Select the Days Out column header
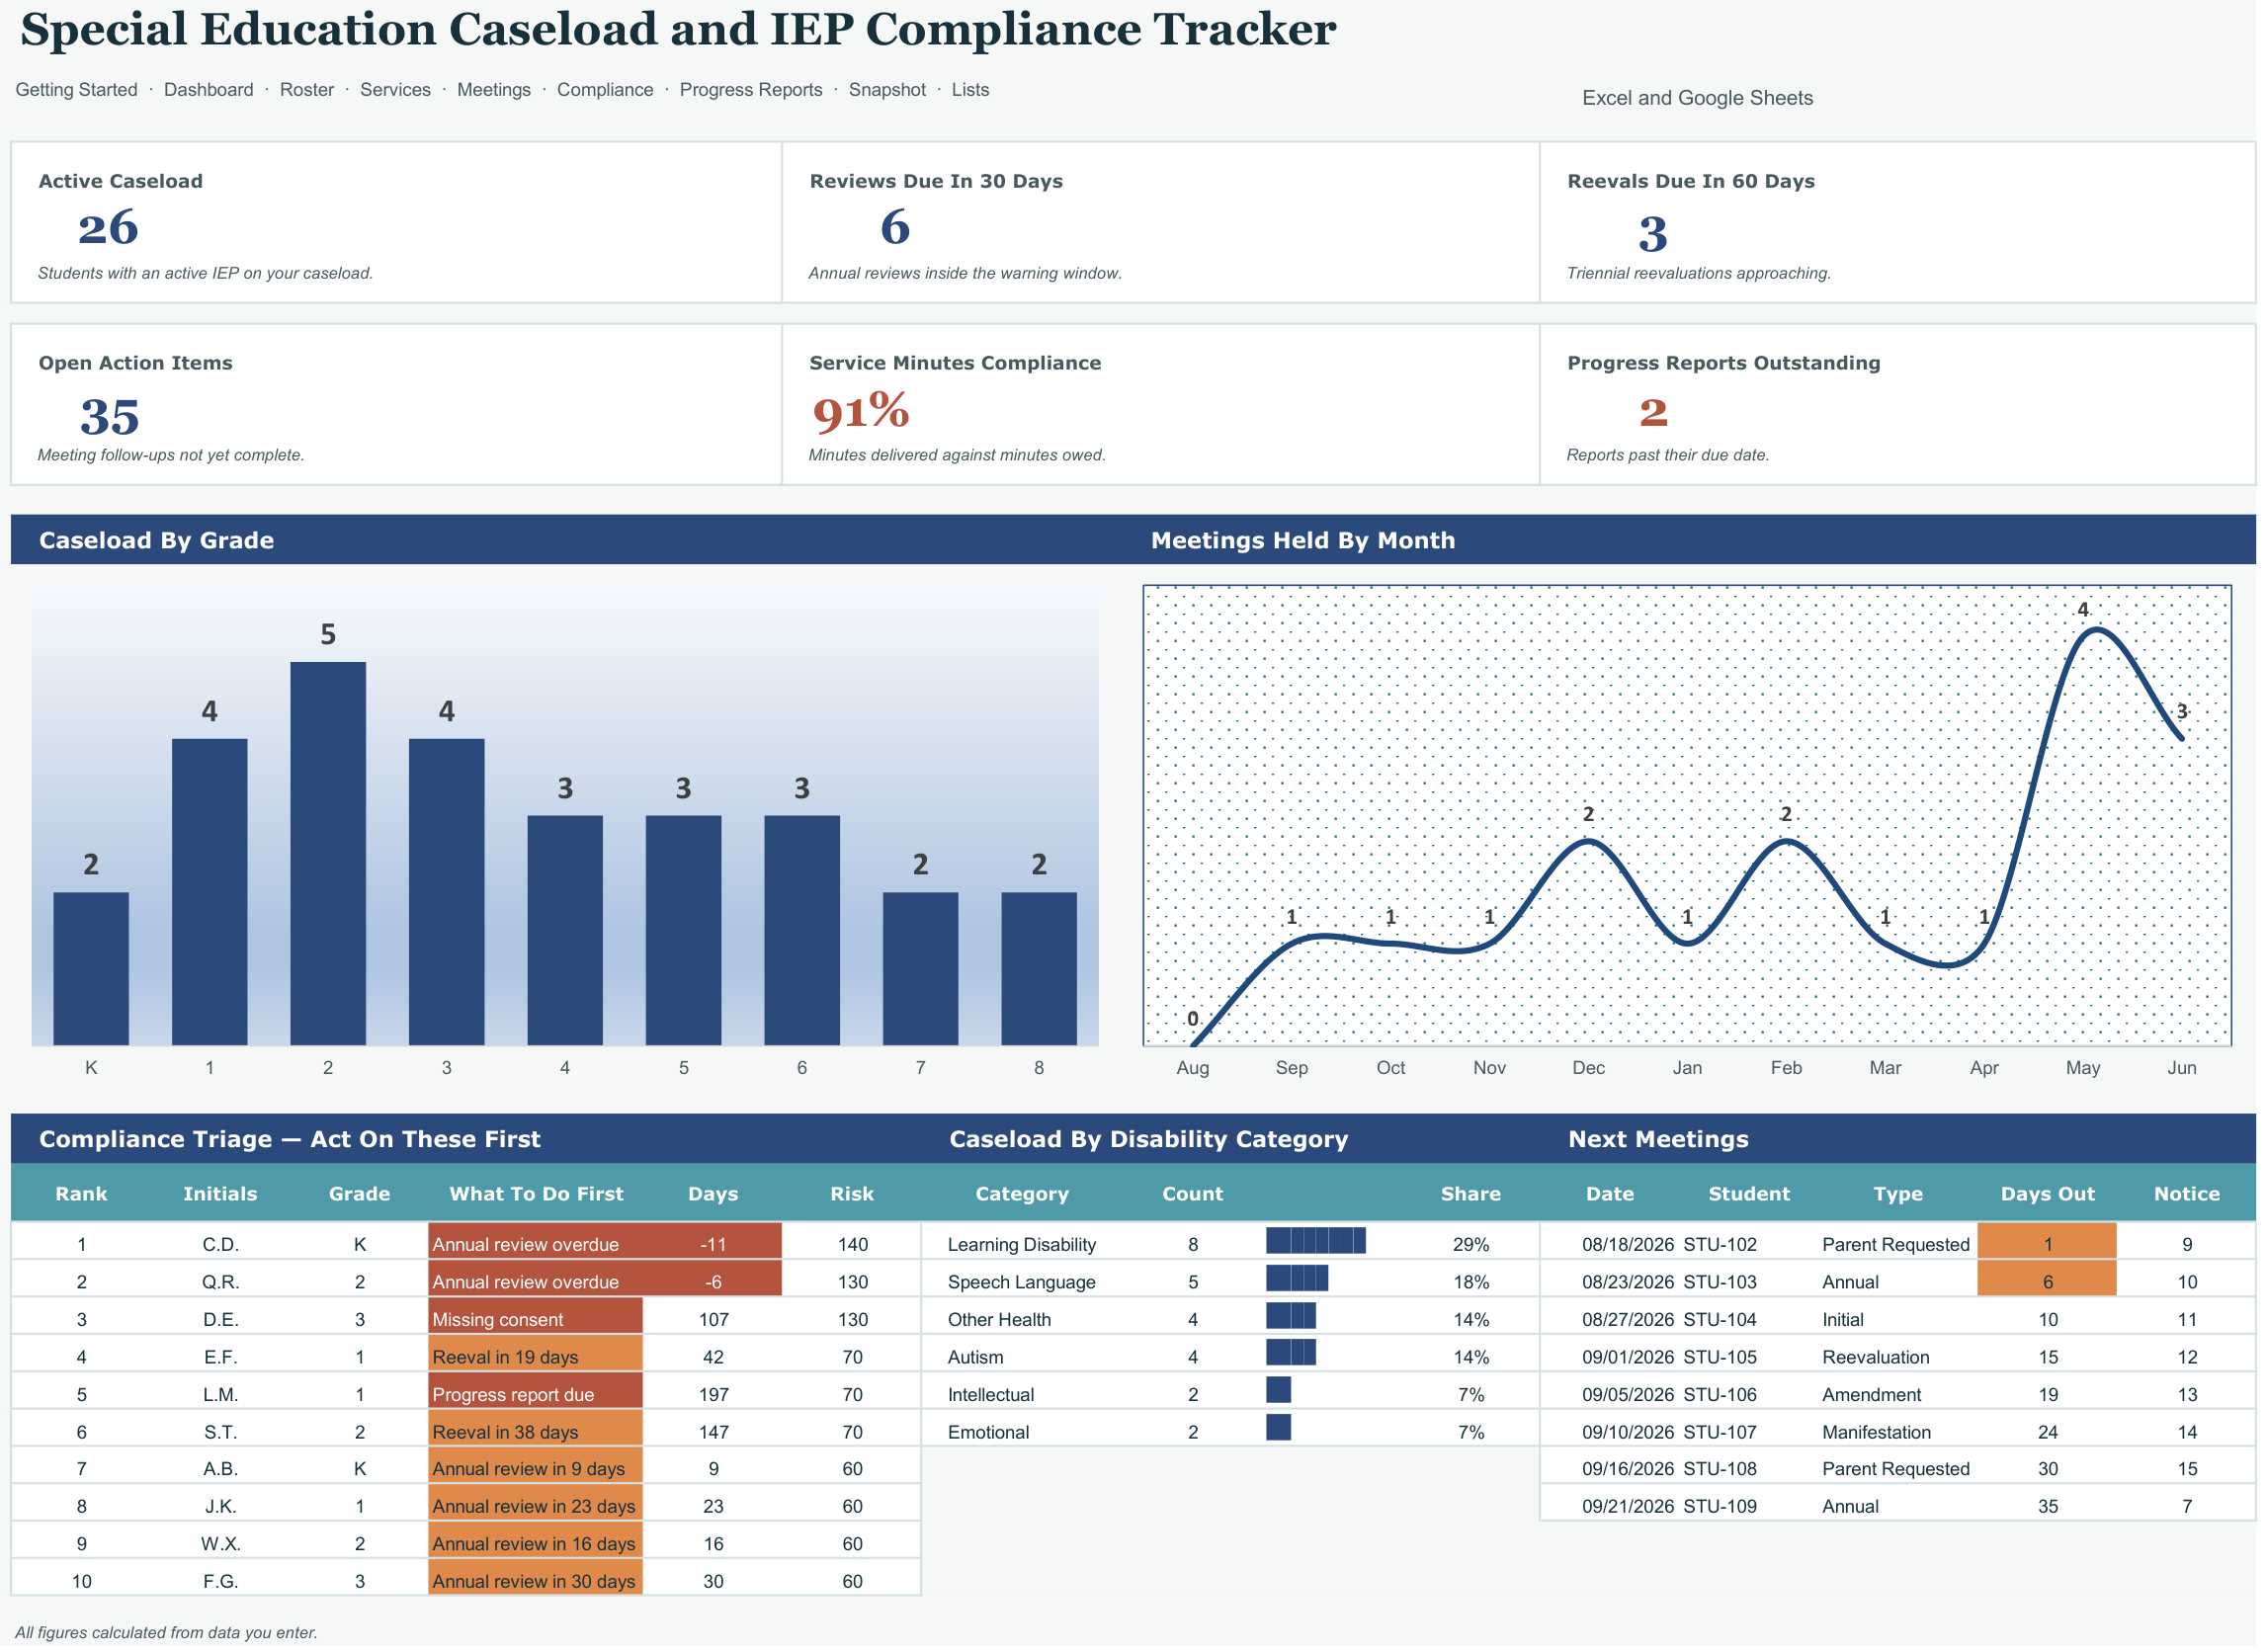The width and height of the screenshot is (2267, 1652). 2049,1195
